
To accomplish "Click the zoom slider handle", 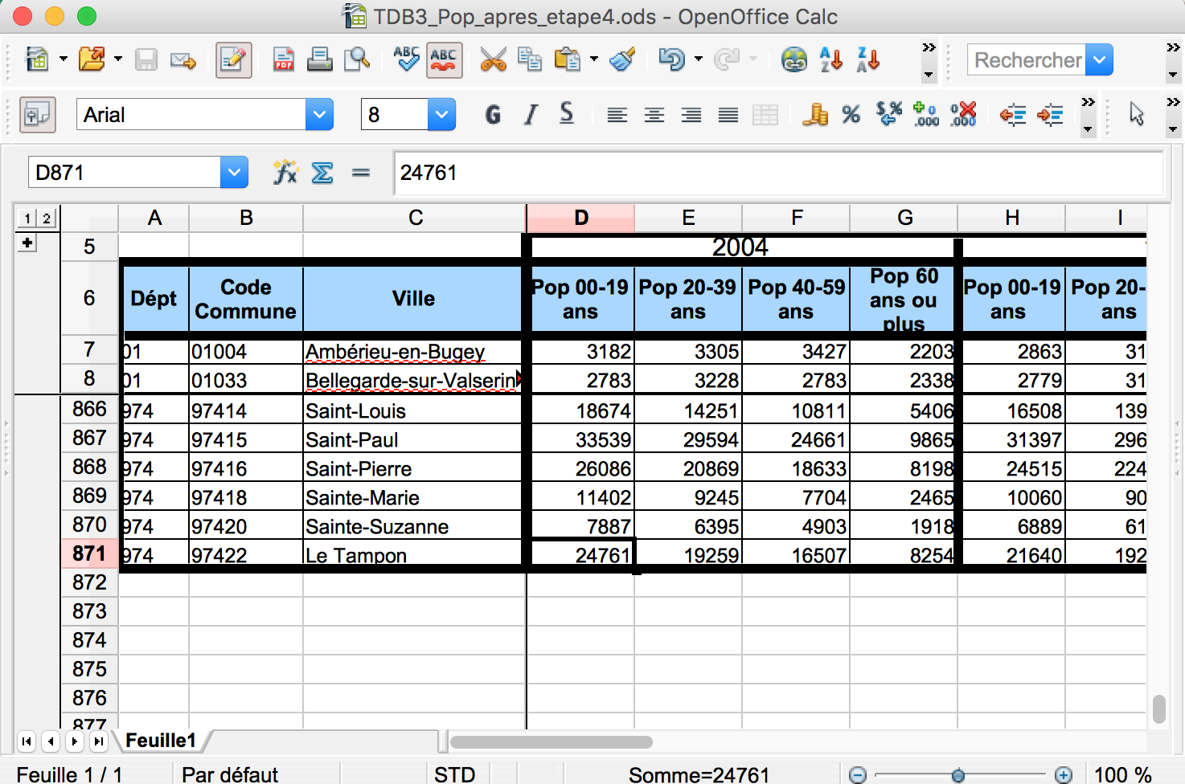I will 957,774.
